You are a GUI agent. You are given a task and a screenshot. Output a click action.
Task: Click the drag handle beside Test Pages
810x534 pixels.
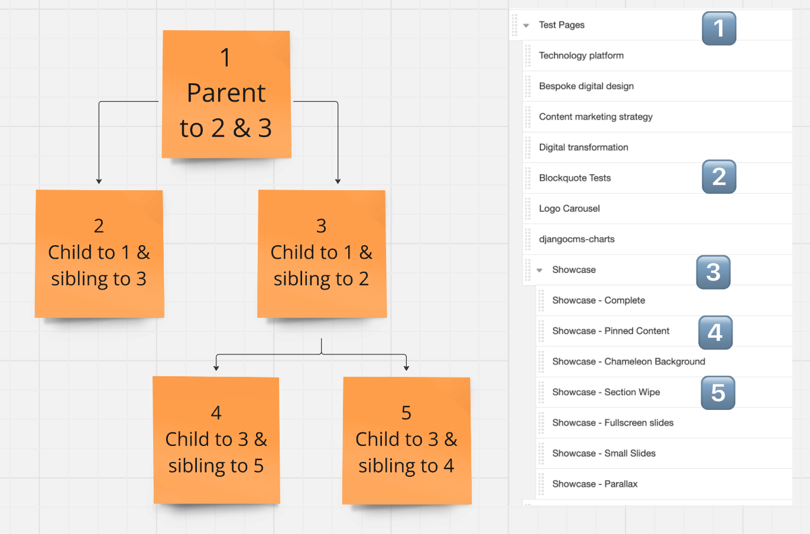pyautogui.click(x=514, y=25)
